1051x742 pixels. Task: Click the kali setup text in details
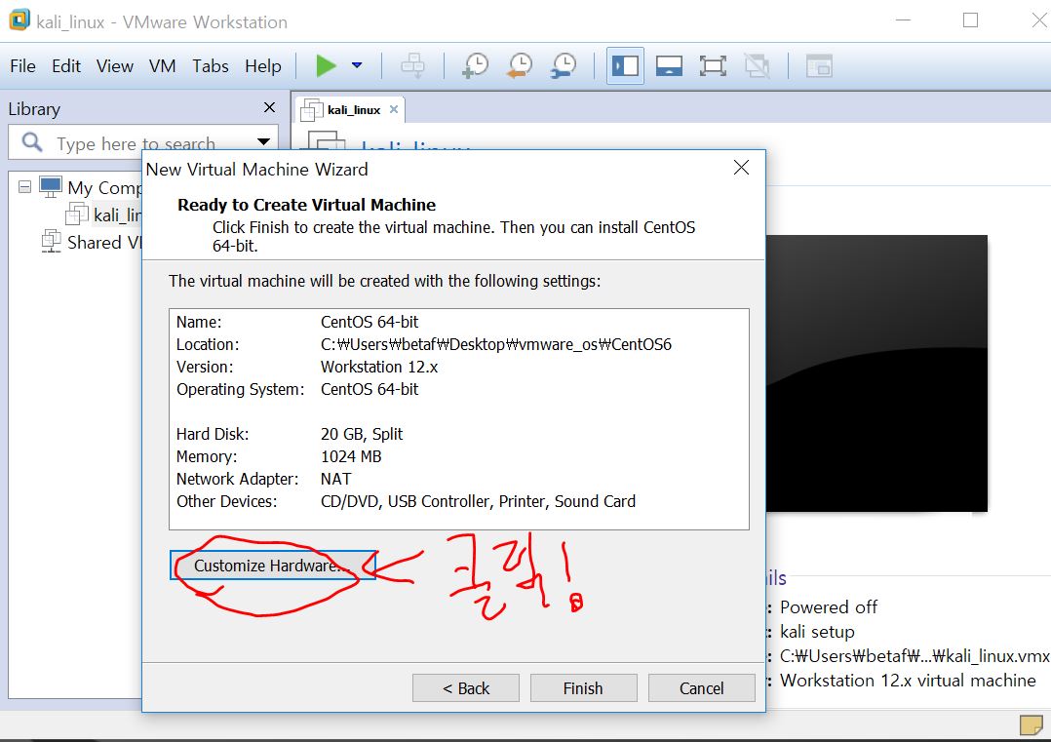click(x=817, y=632)
